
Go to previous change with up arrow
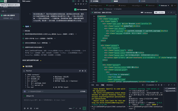point(168,12)
